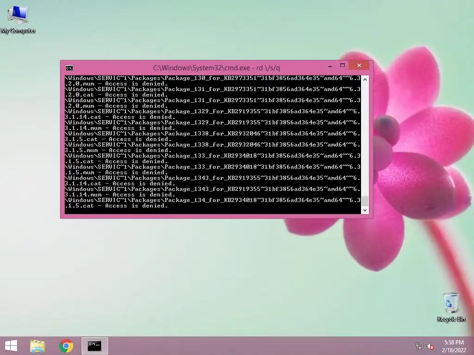474x355 pixels.
Task: Open the My Computer desktop icon
Action: point(18,20)
